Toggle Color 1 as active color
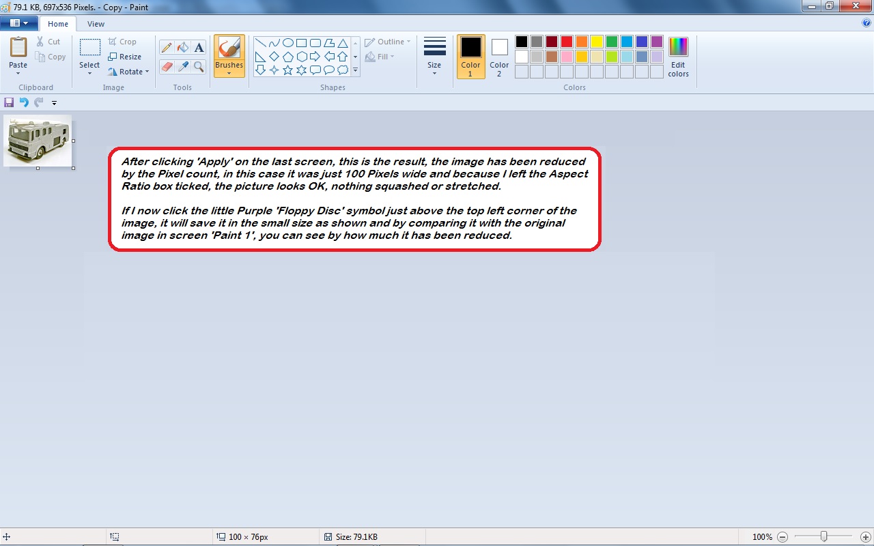 pos(470,56)
